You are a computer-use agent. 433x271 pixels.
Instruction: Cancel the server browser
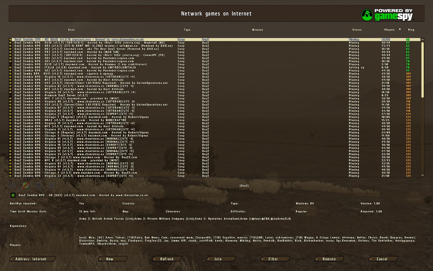pyautogui.click(x=383, y=259)
